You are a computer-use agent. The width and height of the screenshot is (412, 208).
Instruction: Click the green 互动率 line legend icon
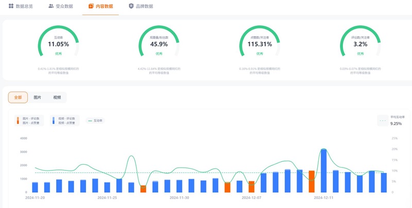[90, 121]
